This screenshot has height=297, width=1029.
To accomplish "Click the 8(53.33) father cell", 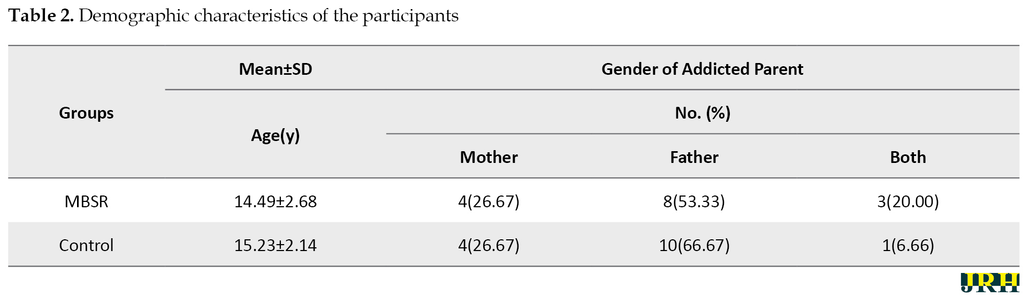I will (x=694, y=201).
